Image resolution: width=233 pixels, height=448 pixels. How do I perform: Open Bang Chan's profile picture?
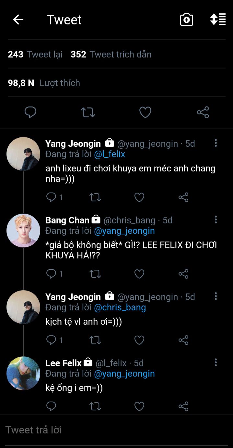23,230
